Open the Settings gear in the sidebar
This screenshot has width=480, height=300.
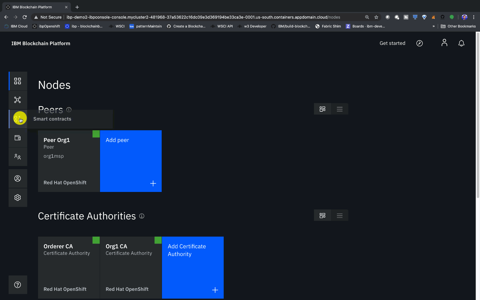pos(18,197)
